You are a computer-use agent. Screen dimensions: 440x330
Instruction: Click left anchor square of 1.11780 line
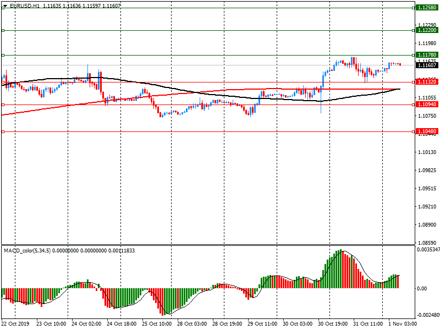click(x=3, y=55)
